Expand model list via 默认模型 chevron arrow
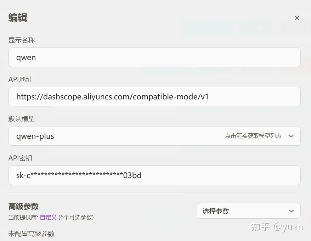This screenshot has width=311, height=241. coord(291,136)
